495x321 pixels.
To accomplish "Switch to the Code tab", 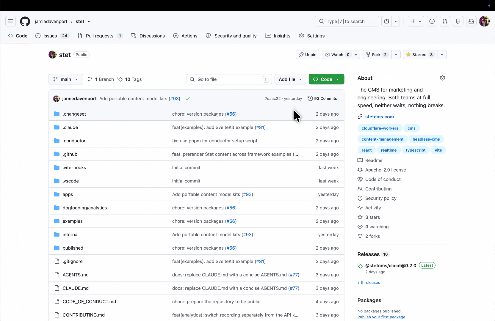I will [18, 36].
